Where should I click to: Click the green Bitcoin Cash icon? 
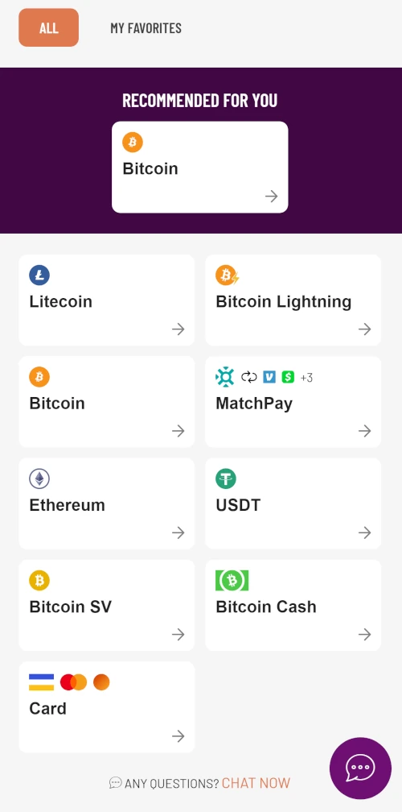[x=232, y=581]
